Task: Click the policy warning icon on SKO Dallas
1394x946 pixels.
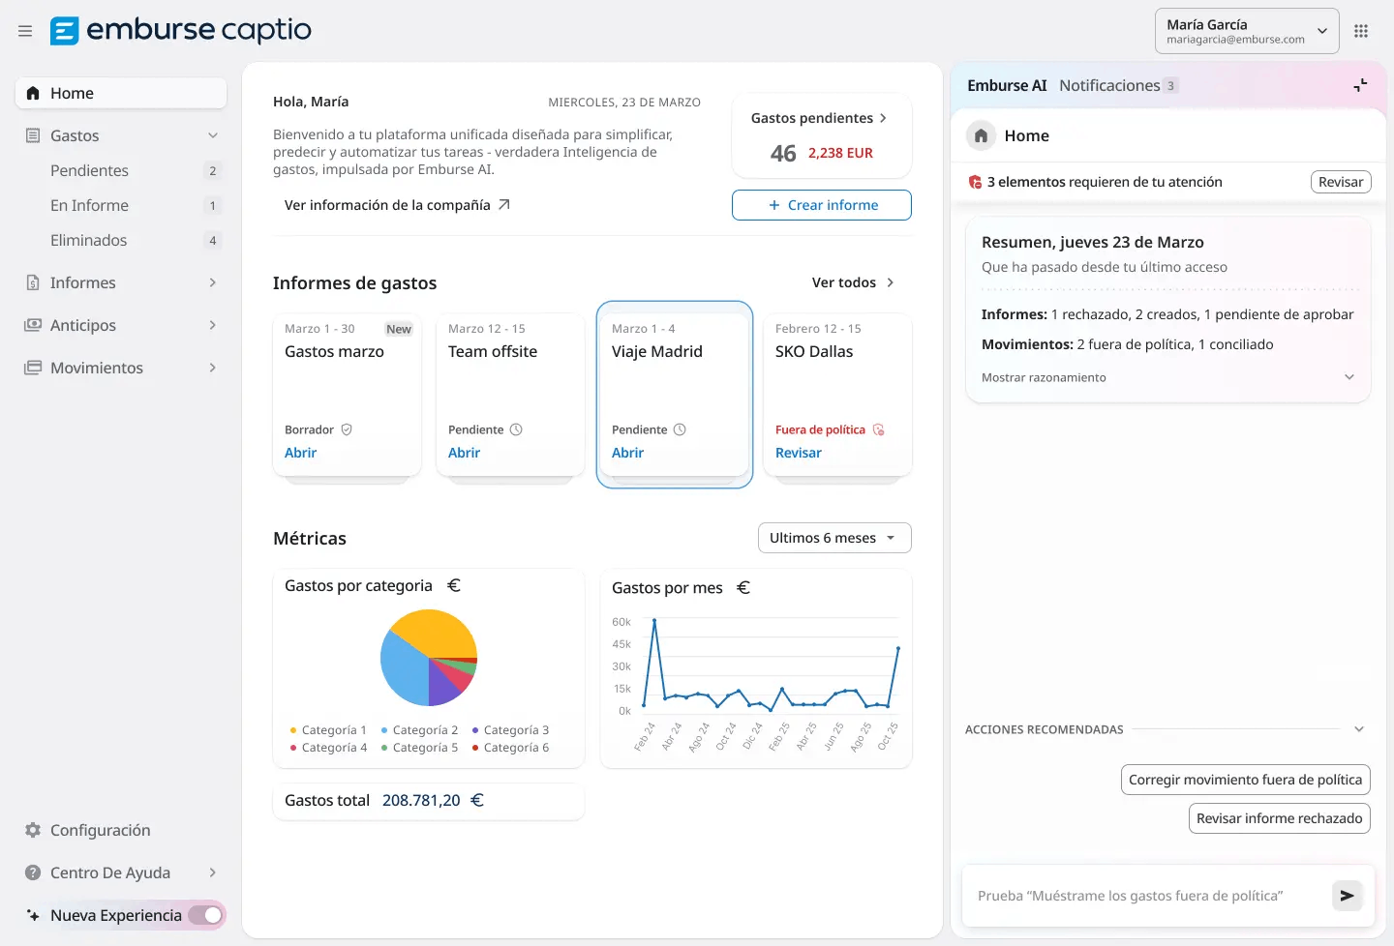Action: coord(879,429)
